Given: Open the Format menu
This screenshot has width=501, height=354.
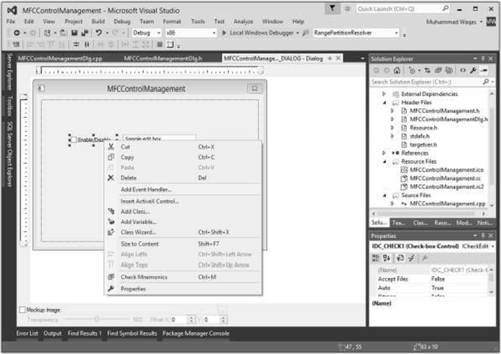Looking at the screenshot, I should tap(172, 22).
